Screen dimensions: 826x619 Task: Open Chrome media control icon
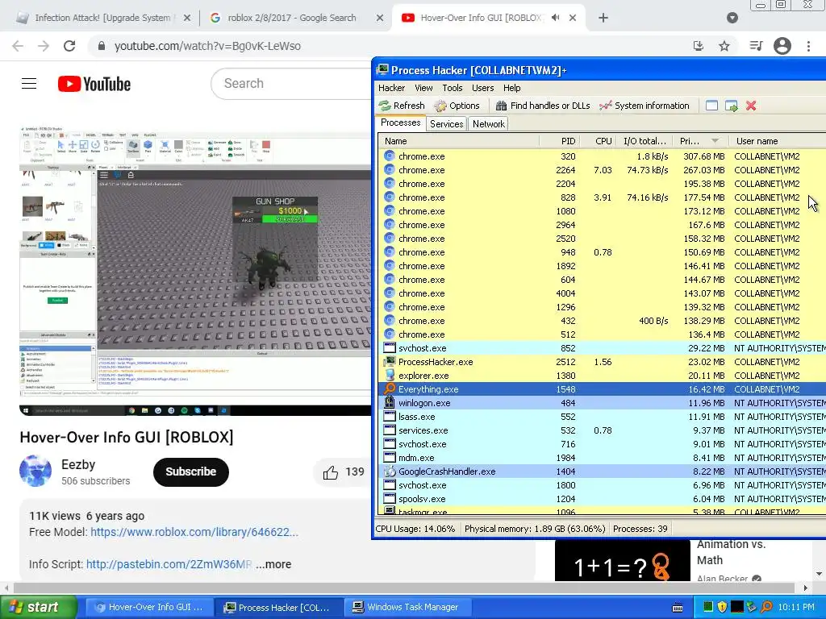(756, 46)
